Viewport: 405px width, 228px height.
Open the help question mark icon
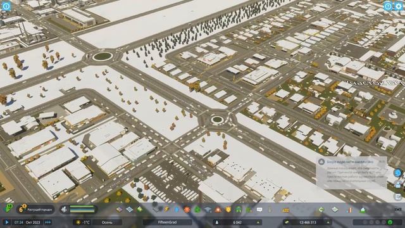[388, 6]
